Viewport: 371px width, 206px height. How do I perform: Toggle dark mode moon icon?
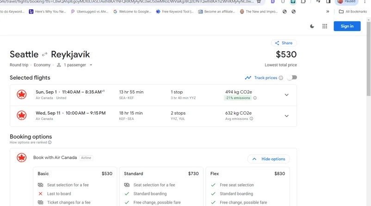(312, 26)
